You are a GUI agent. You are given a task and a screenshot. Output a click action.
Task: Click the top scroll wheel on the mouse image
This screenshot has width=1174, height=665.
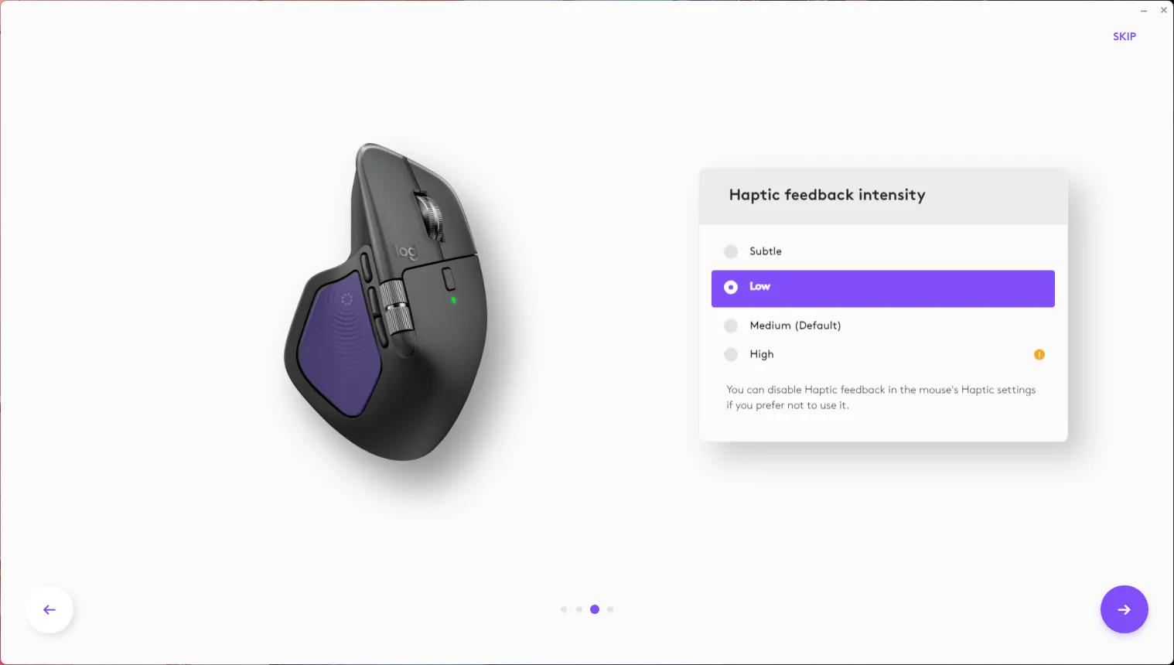click(431, 217)
